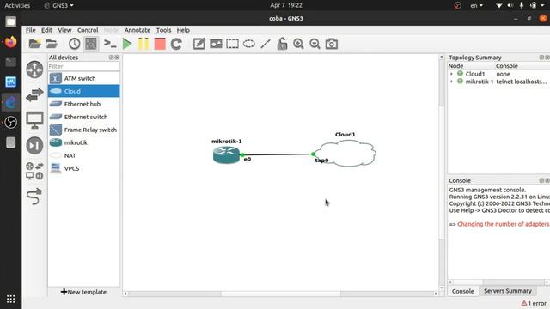Browse end devices monitor category
The width and height of the screenshot is (550, 309).
tap(34, 120)
